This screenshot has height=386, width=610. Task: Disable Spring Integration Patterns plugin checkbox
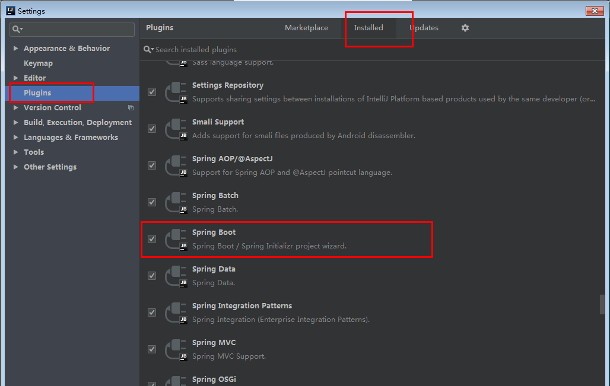[152, 312]
